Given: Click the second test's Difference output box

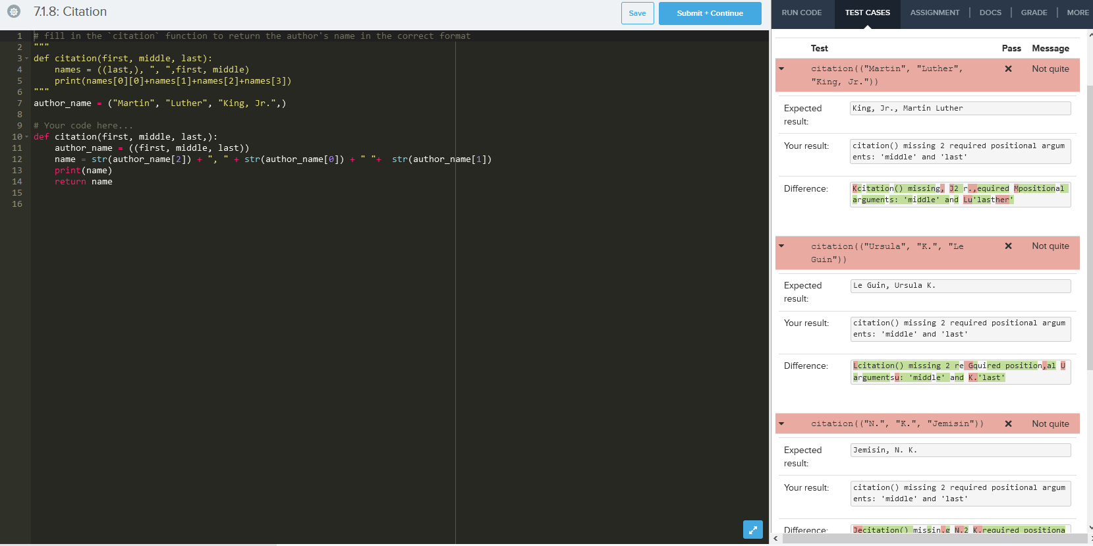Looking at the screenshot, I should click(960, 371).
